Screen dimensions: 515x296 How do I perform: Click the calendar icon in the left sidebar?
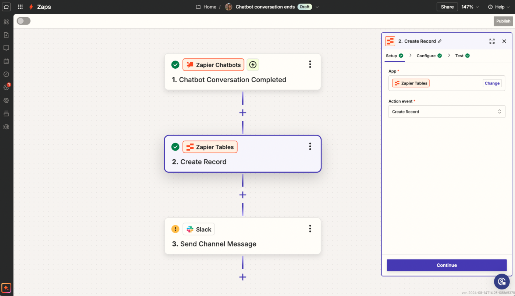tap(6, 61)
